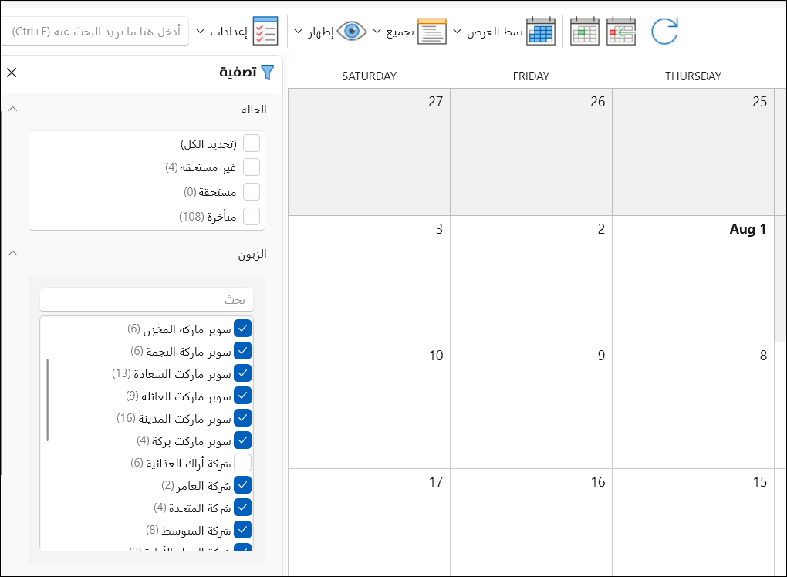This screenshot has height=577, width=787.
Task: Click the grouping (تجميع) list icon
Action: point(432,32)
